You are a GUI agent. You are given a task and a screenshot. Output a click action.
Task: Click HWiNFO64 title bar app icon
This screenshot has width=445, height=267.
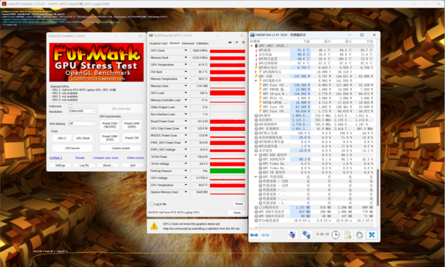click(x=252, y=35)
